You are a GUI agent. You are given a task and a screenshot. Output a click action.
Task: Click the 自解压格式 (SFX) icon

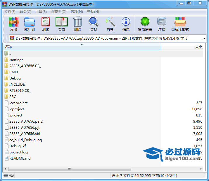[x=180, y=22]
